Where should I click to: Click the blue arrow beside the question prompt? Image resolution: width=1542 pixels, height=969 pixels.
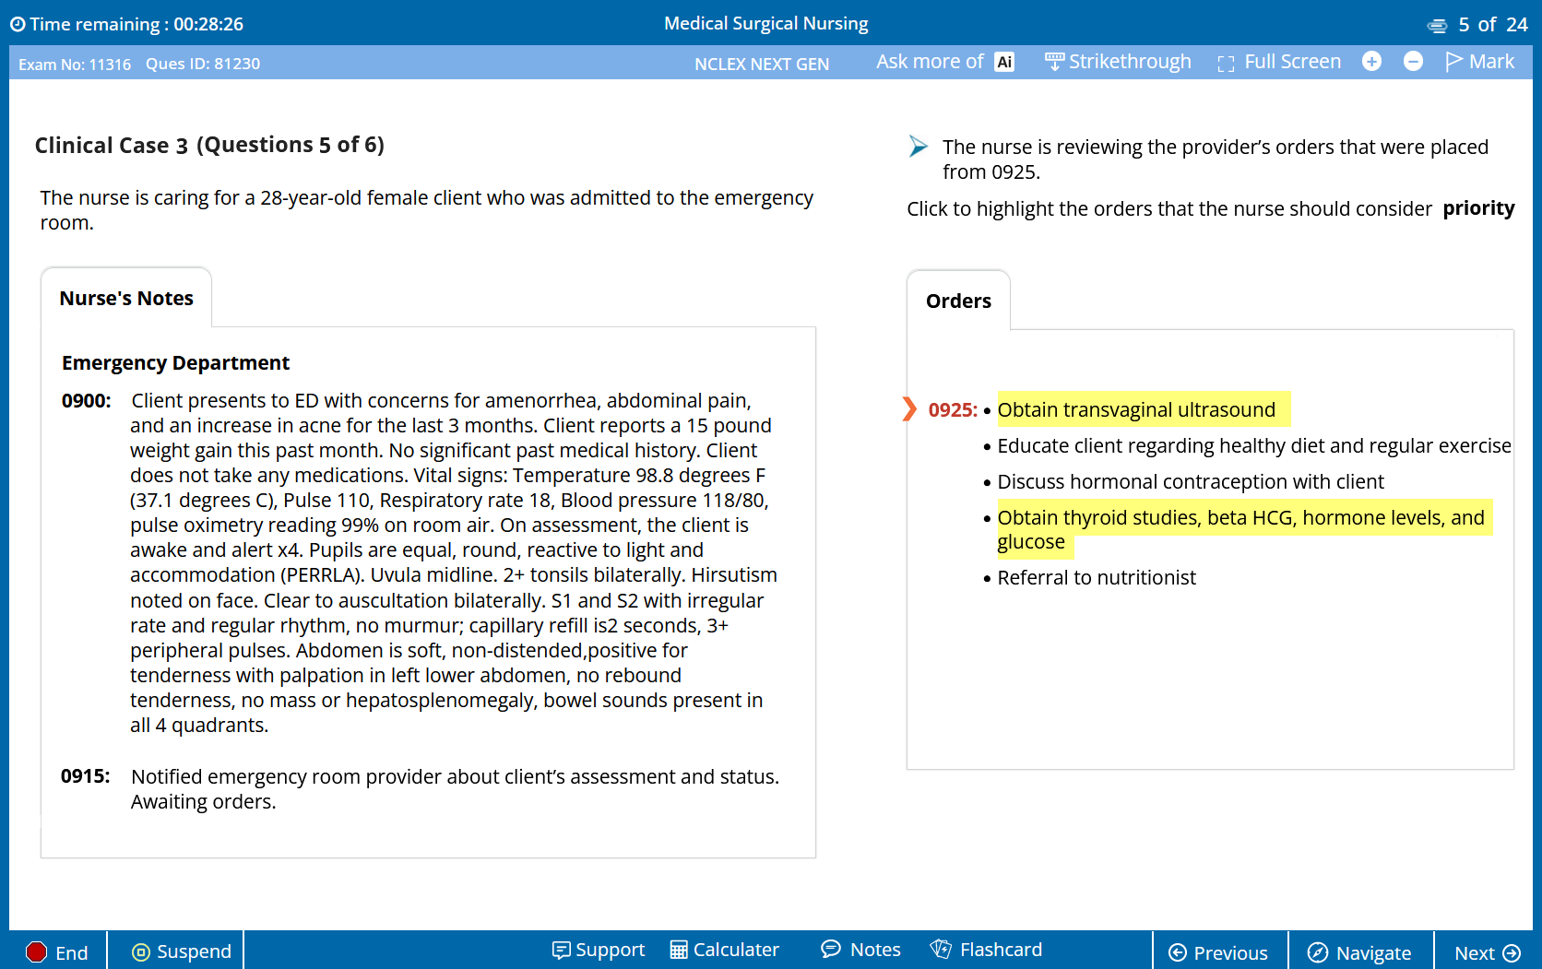pos(918,146)
